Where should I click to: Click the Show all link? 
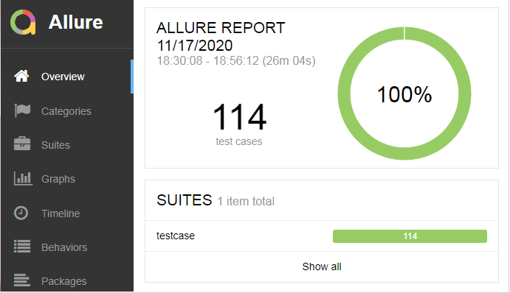click(x=322, y=266)
